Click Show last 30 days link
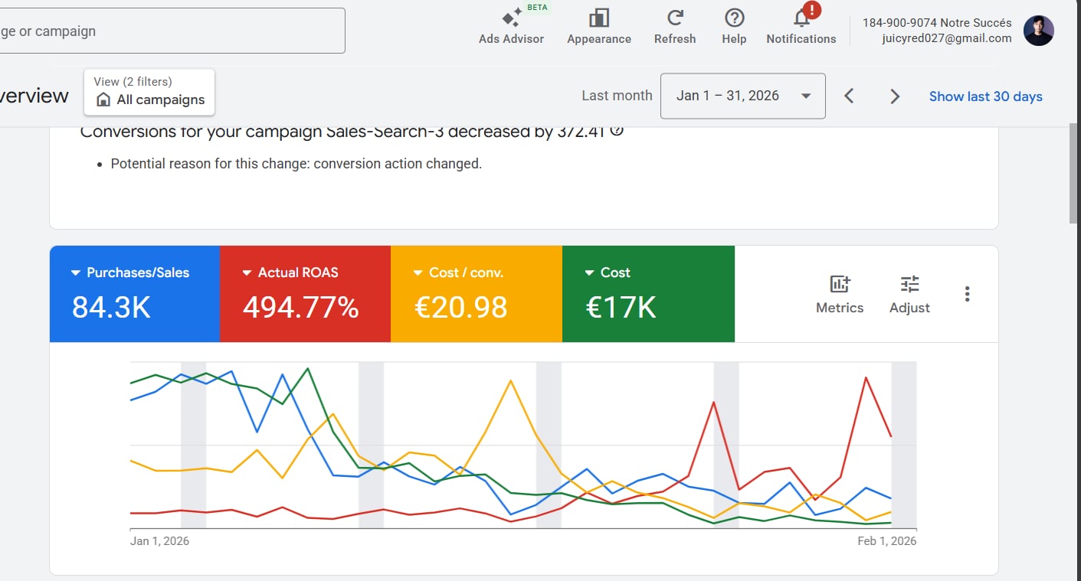 (985, 96)
